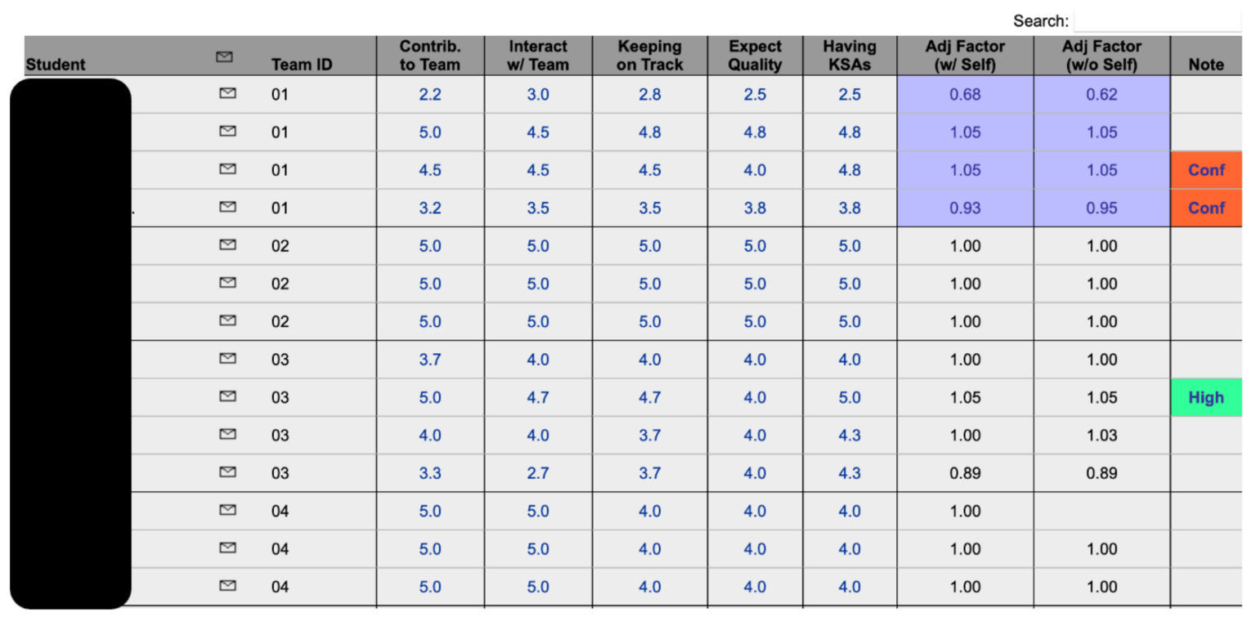The image size is (1256, 622).
Task: Email the Team 03 student with 0.89 factor
Action: (x=228, y=472)
